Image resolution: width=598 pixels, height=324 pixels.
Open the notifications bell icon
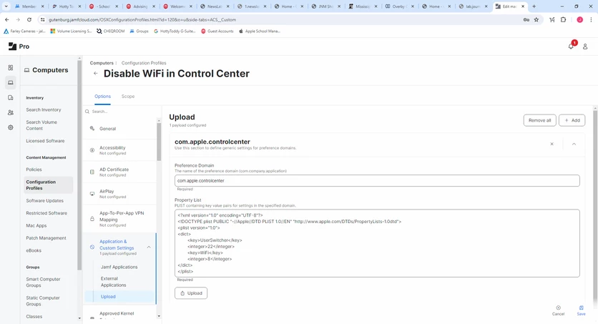pos(571,46)
